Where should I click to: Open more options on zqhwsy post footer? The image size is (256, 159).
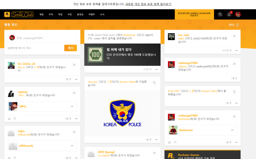pyautogui.click(x=76, y=119)
